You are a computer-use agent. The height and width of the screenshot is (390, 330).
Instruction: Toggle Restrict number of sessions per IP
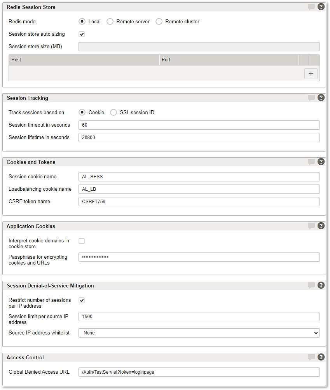(x=82, y=300)
